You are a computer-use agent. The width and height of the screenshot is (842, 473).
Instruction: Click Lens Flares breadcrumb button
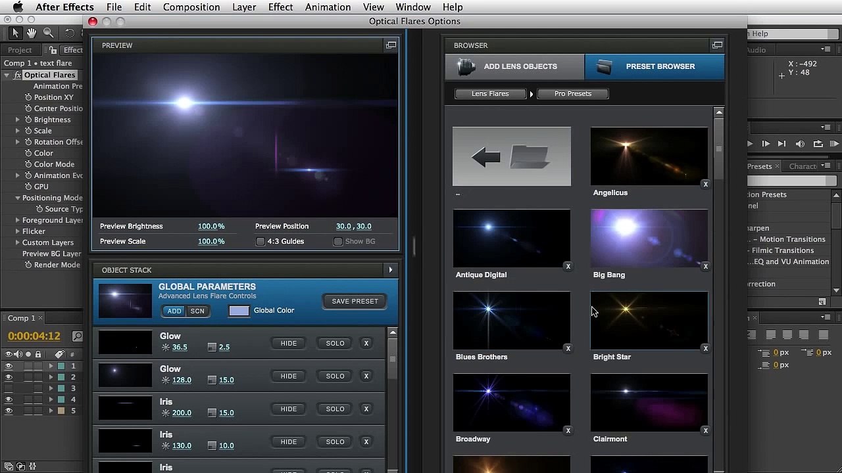point(490,93)
